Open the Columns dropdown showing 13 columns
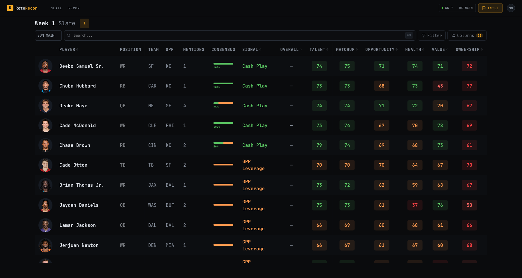Image resolution: width=522 pixels, height=278 pixels. coord(467,35)
